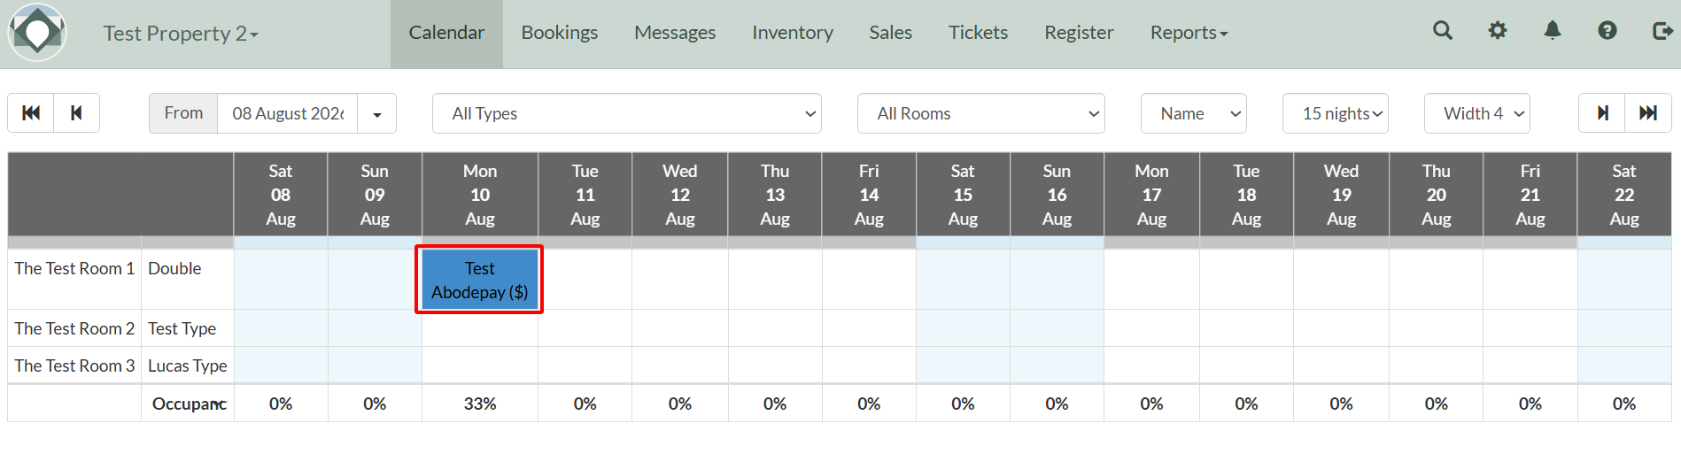
Task: Expand the Test Property 2 dropdown
Action: [x=181, y=34]
